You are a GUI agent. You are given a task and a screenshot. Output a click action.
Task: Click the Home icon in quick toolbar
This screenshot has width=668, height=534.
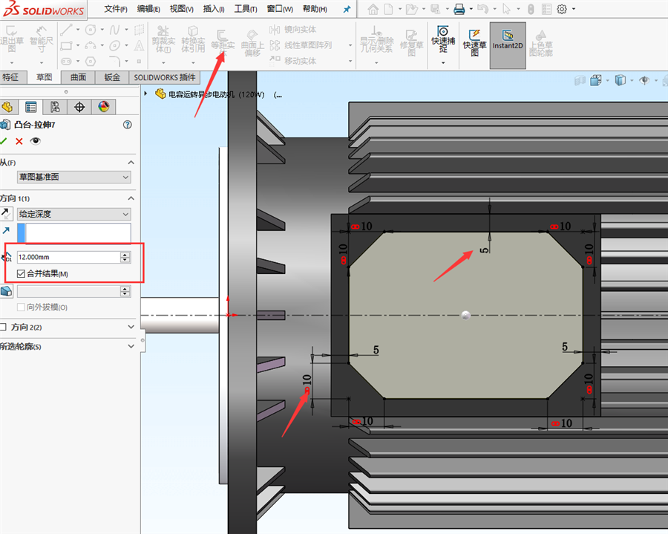[373, 9]
